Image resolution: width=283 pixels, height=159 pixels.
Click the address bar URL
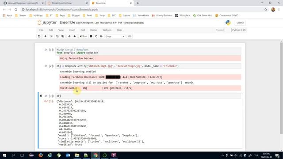point(62,10)
